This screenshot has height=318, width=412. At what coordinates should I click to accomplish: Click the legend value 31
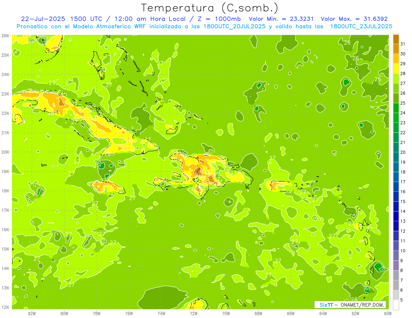(403, 44)
